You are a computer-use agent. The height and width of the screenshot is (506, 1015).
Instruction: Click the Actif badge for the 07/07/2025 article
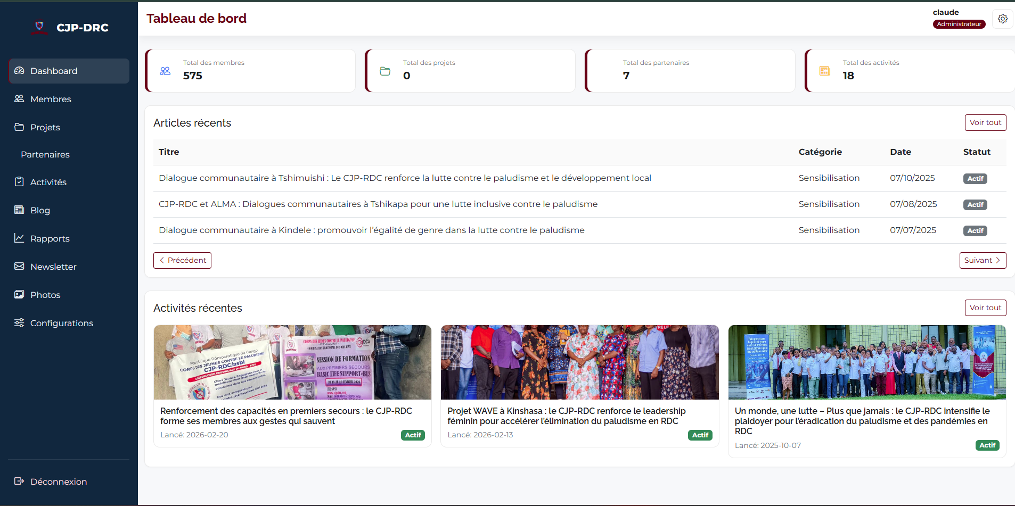975,231
